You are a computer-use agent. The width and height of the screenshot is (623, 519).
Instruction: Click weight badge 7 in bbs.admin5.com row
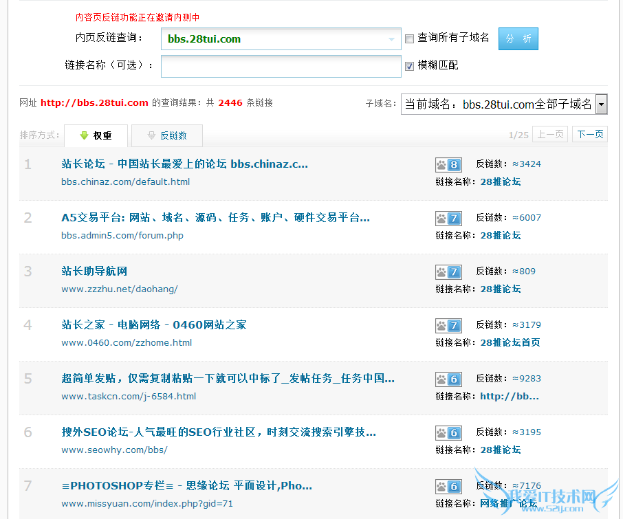(448, 219)
